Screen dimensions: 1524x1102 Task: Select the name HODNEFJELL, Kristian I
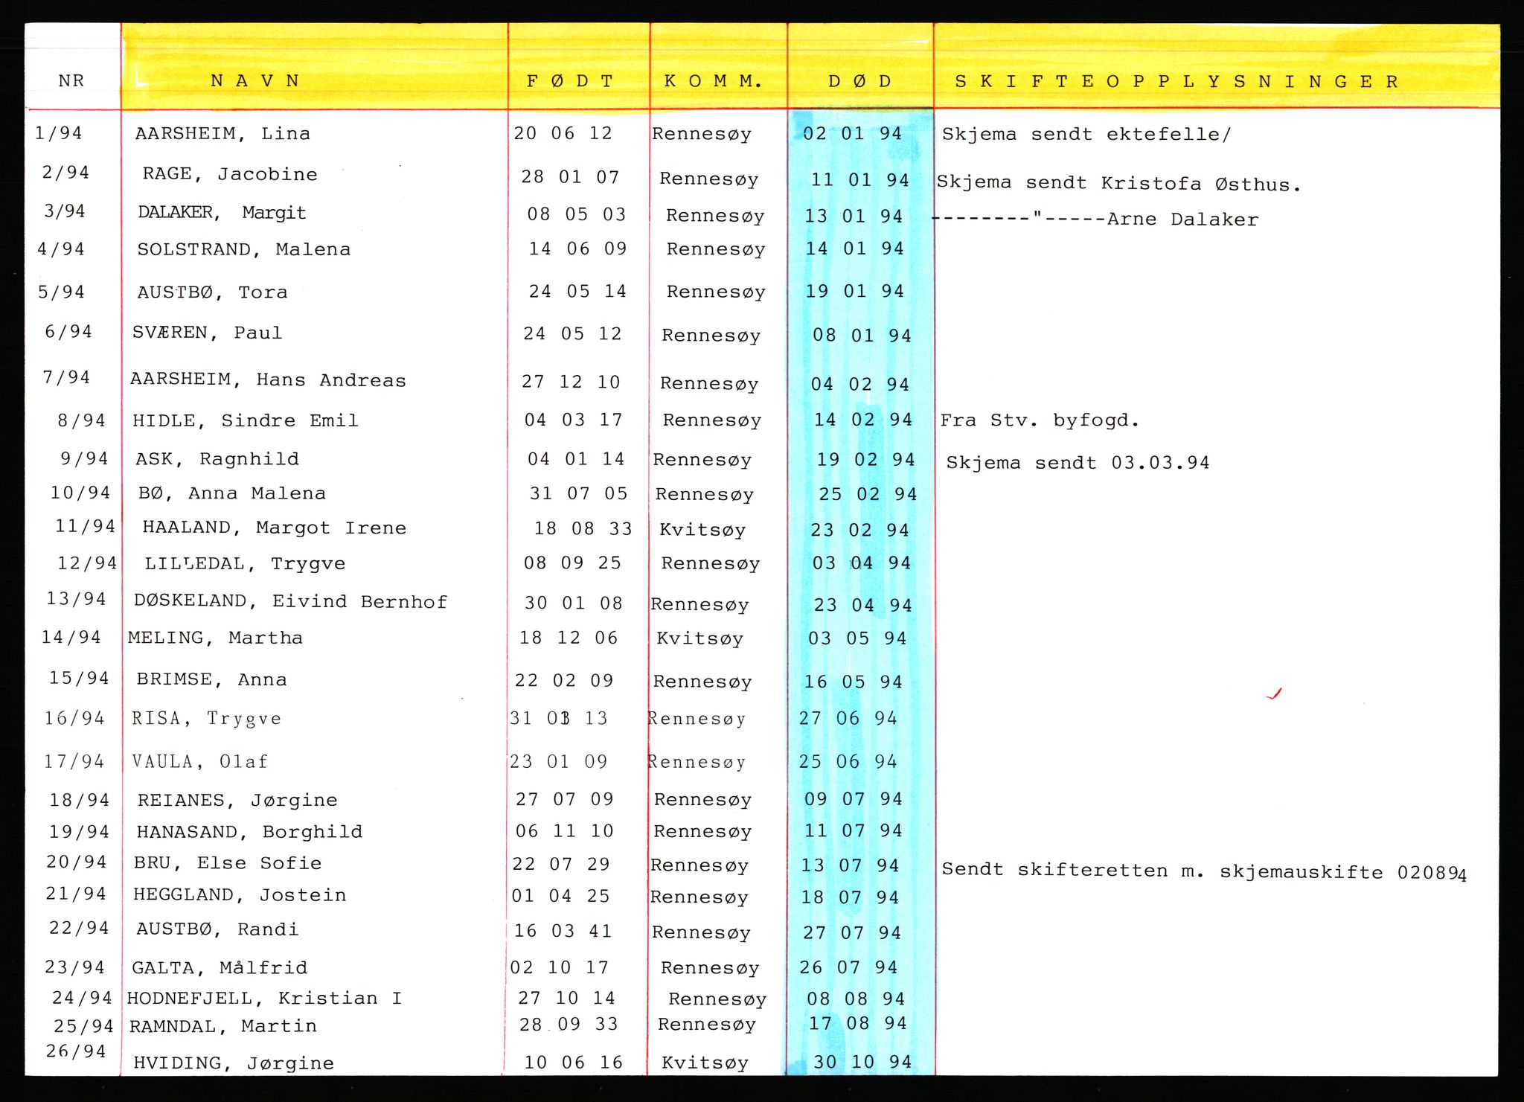[x=264, y=999]
